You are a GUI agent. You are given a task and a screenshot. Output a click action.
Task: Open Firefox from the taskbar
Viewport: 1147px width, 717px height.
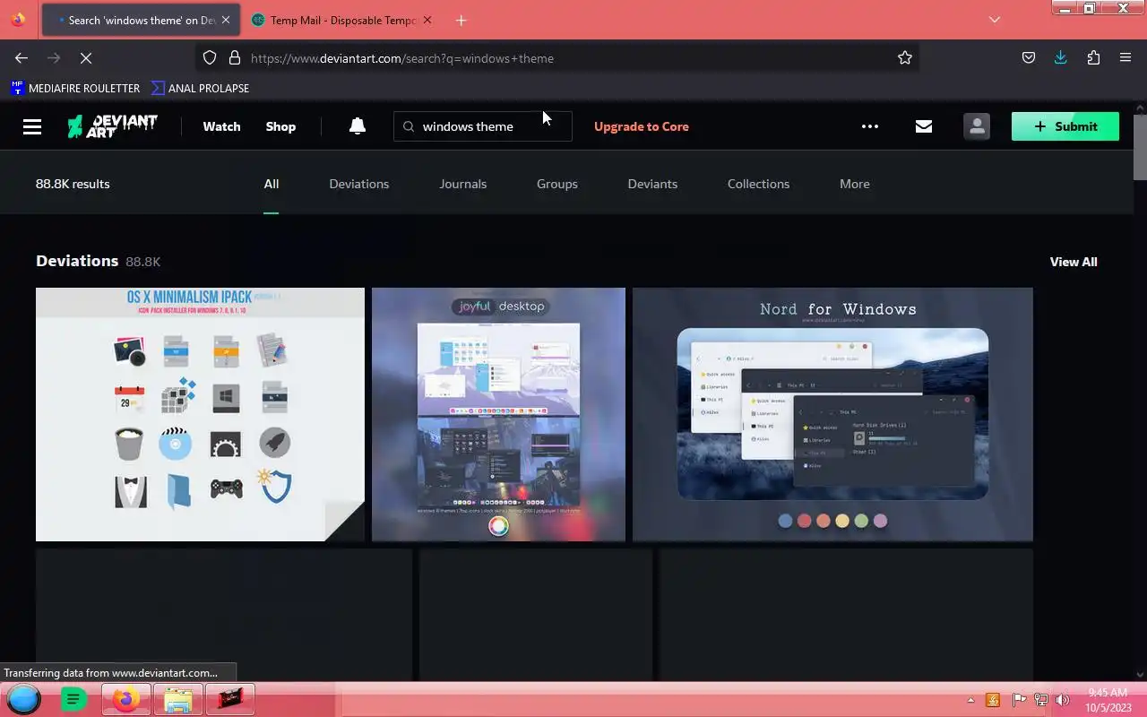(125, 699)
